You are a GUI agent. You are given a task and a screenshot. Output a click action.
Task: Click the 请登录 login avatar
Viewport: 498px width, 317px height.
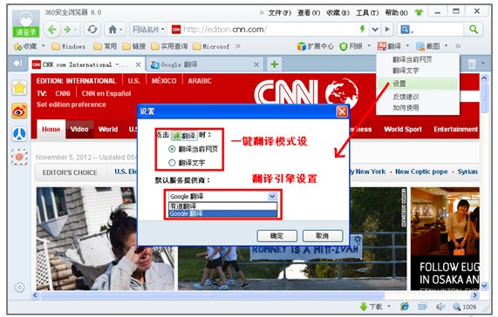pos(26,24)
